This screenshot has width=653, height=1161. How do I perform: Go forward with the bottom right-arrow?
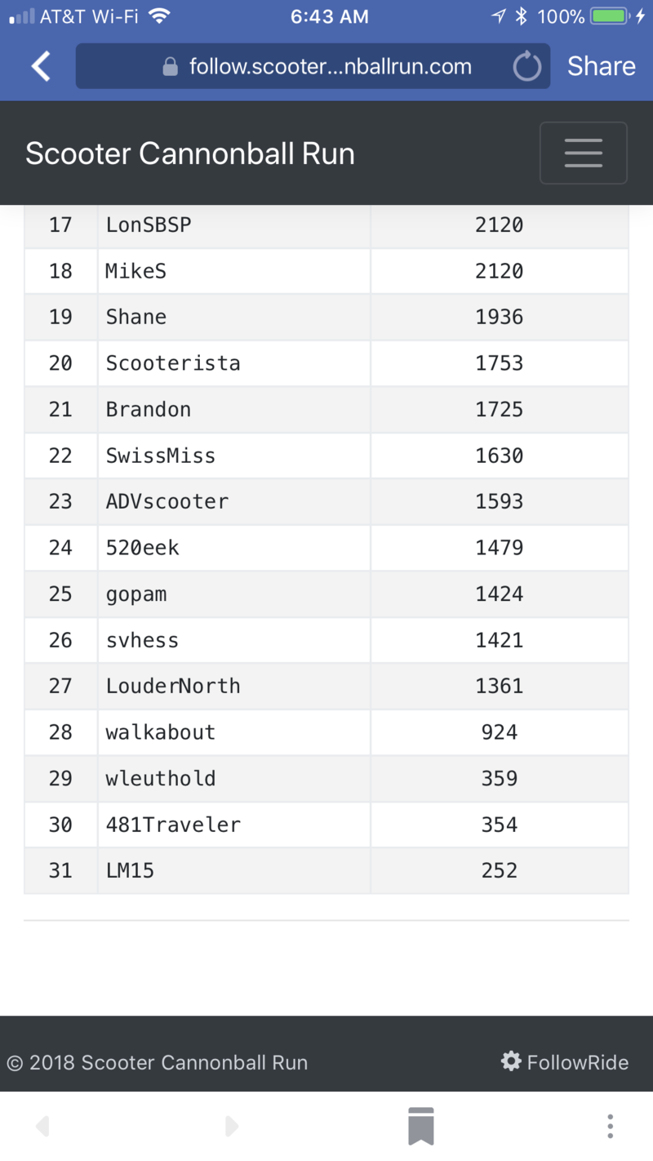click(x=232, y=1127)
